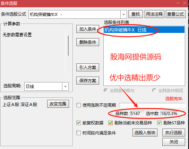Click 执行选股 to run screening
The width and height of the screenshot is (189, 149).
174,133
